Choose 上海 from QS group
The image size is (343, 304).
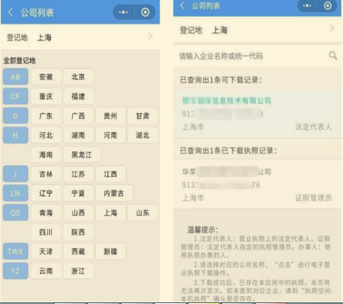pyautogui.click(x=110, y=213)
